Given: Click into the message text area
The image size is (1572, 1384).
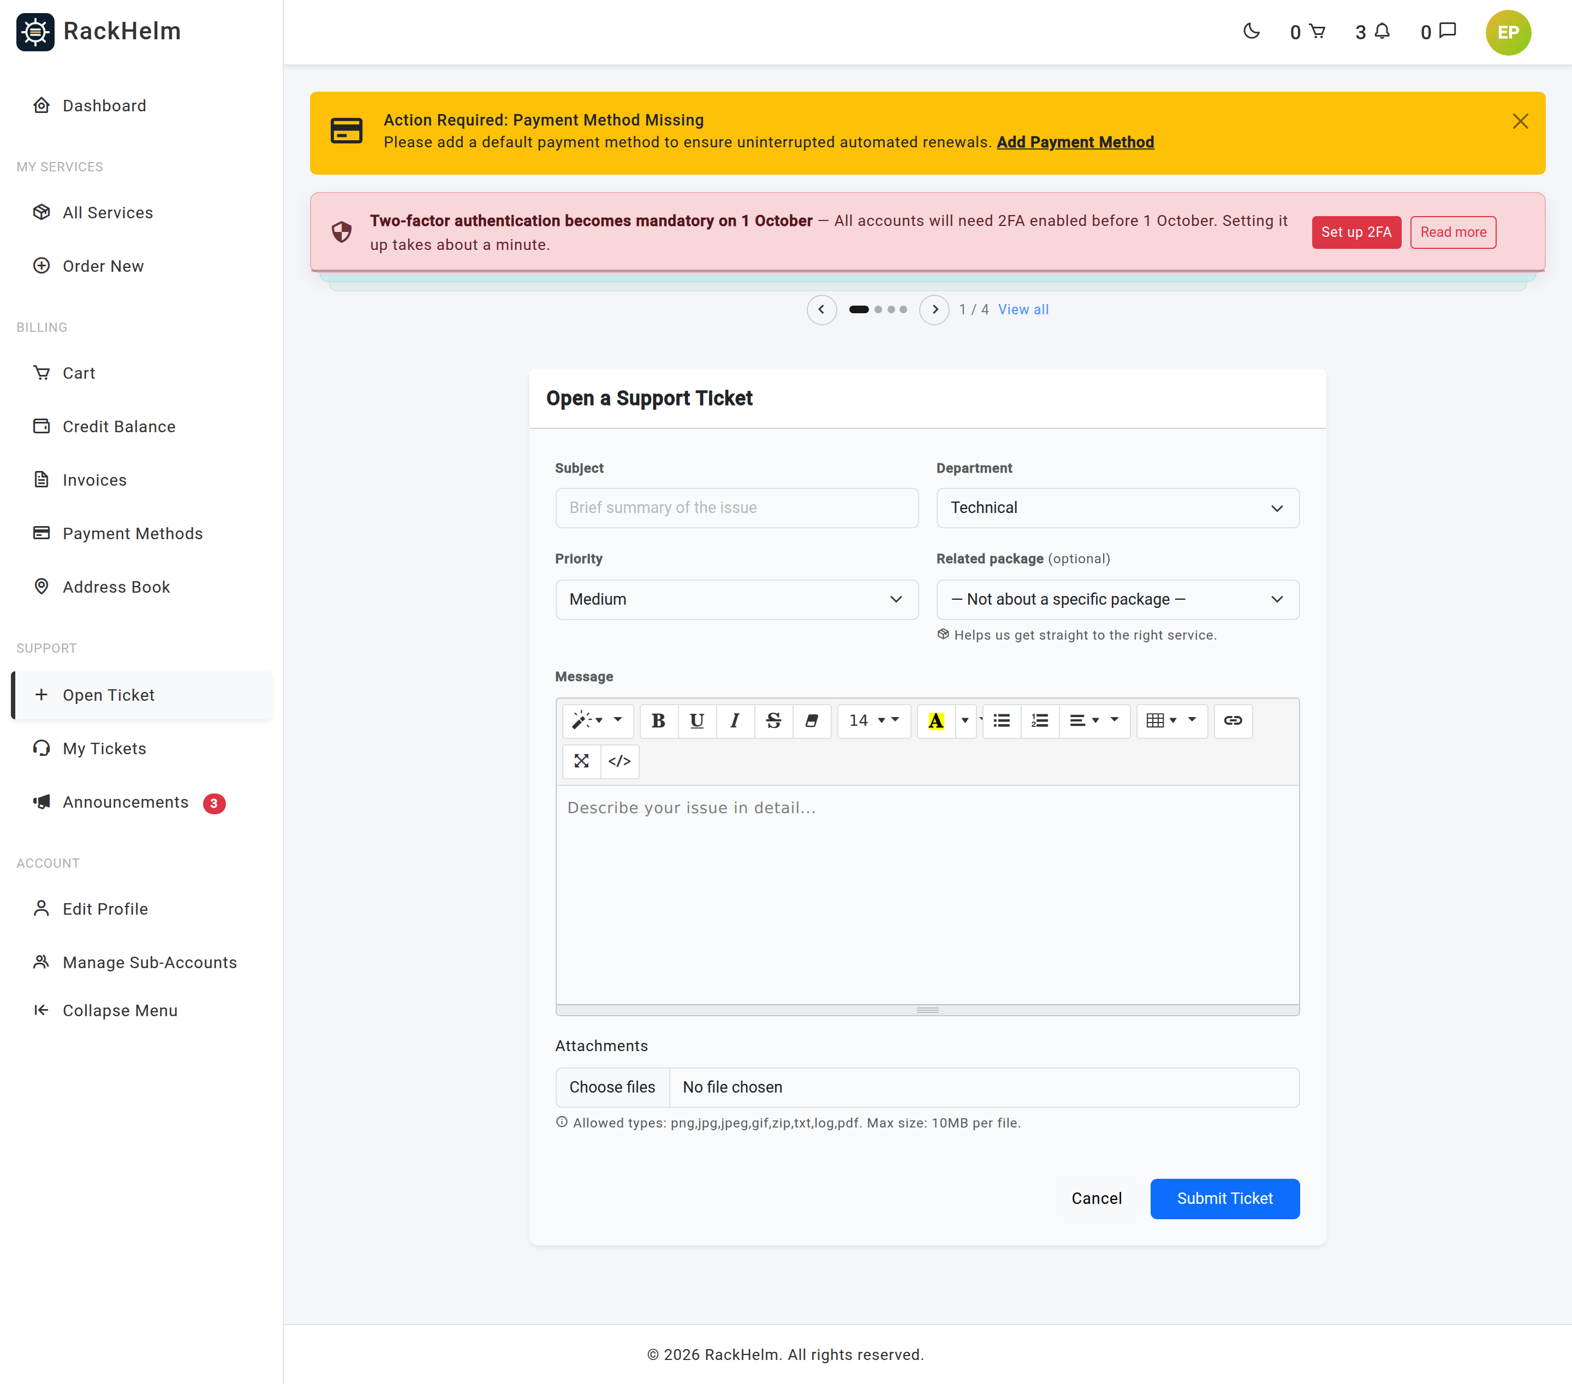Looking at the screenshot, I should 927,896.
